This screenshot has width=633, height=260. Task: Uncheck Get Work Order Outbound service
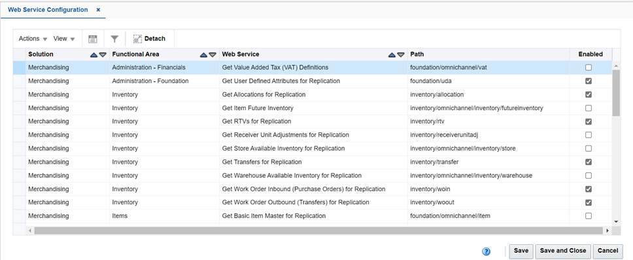pos(589,202)
